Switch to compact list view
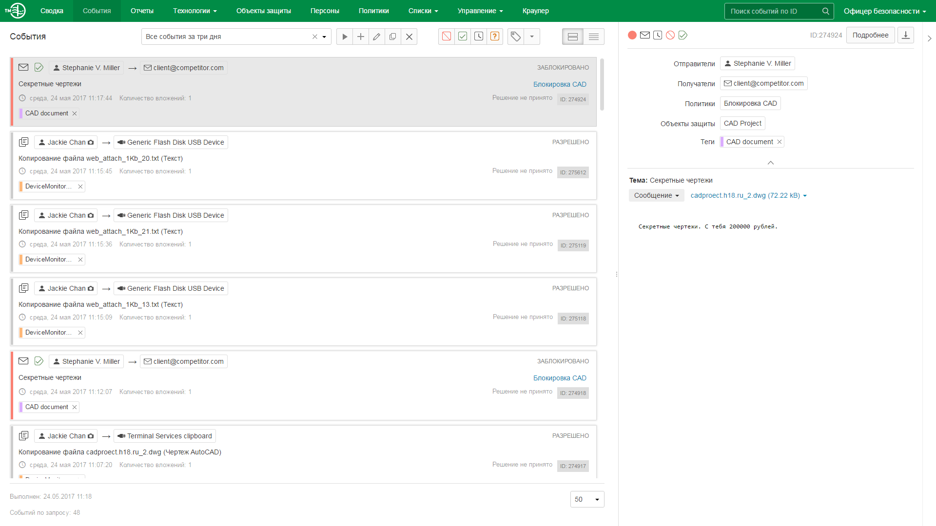Image resolution: width=936 pixels, height=526 pixels. pos(594,37)
